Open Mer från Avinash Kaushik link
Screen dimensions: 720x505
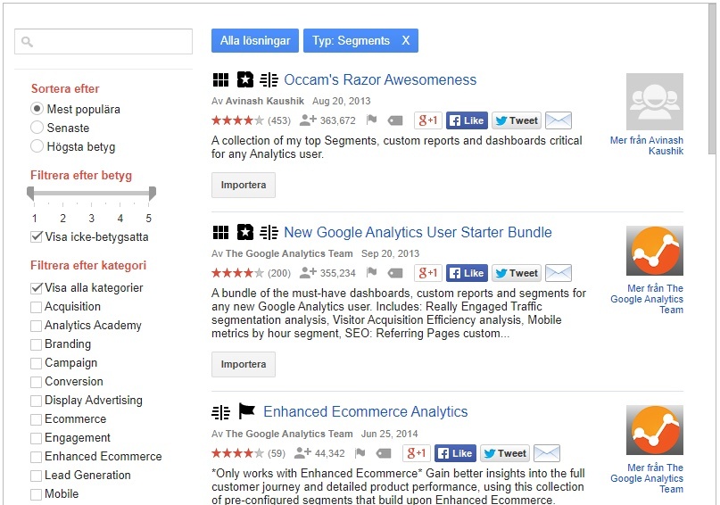[x=647, y=145]
